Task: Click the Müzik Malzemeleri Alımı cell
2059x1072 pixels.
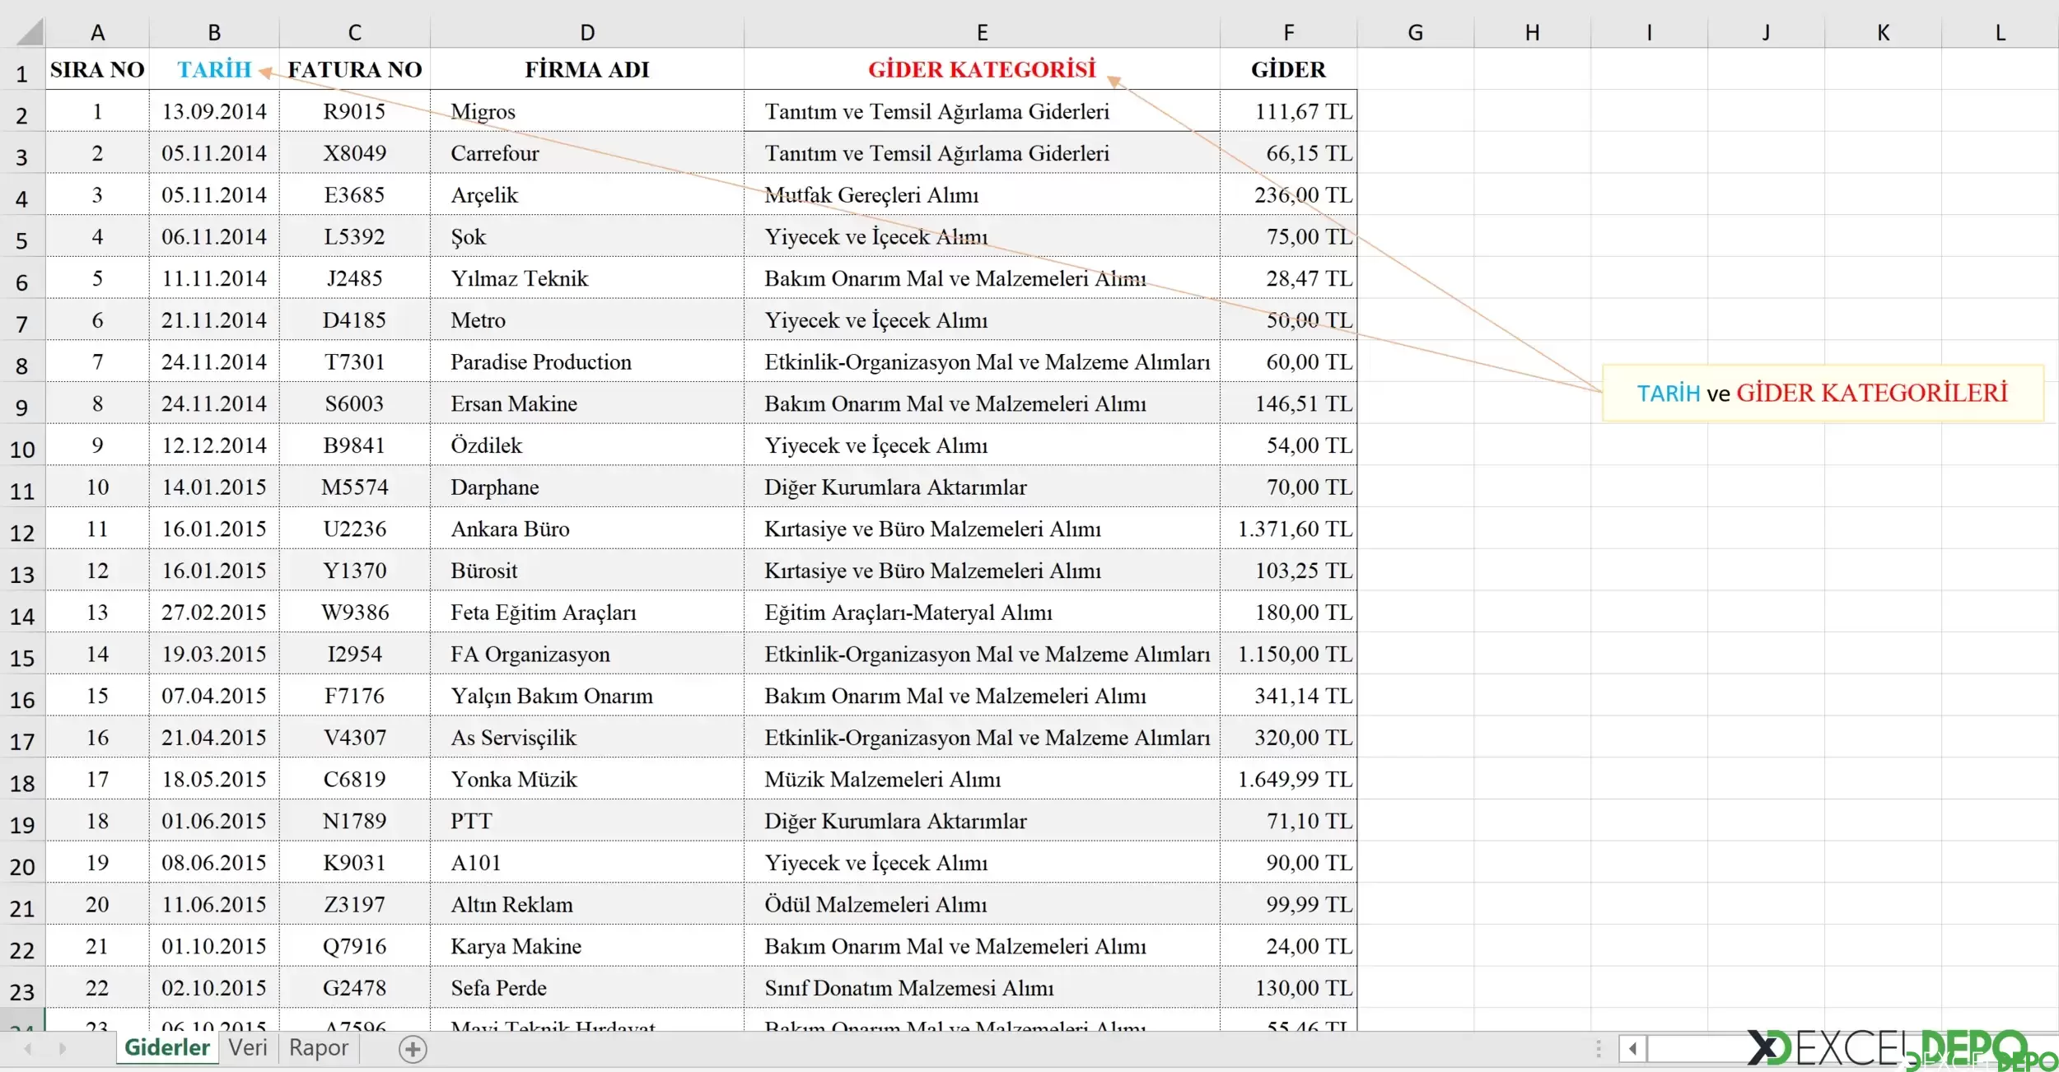Action: (982, 780)
